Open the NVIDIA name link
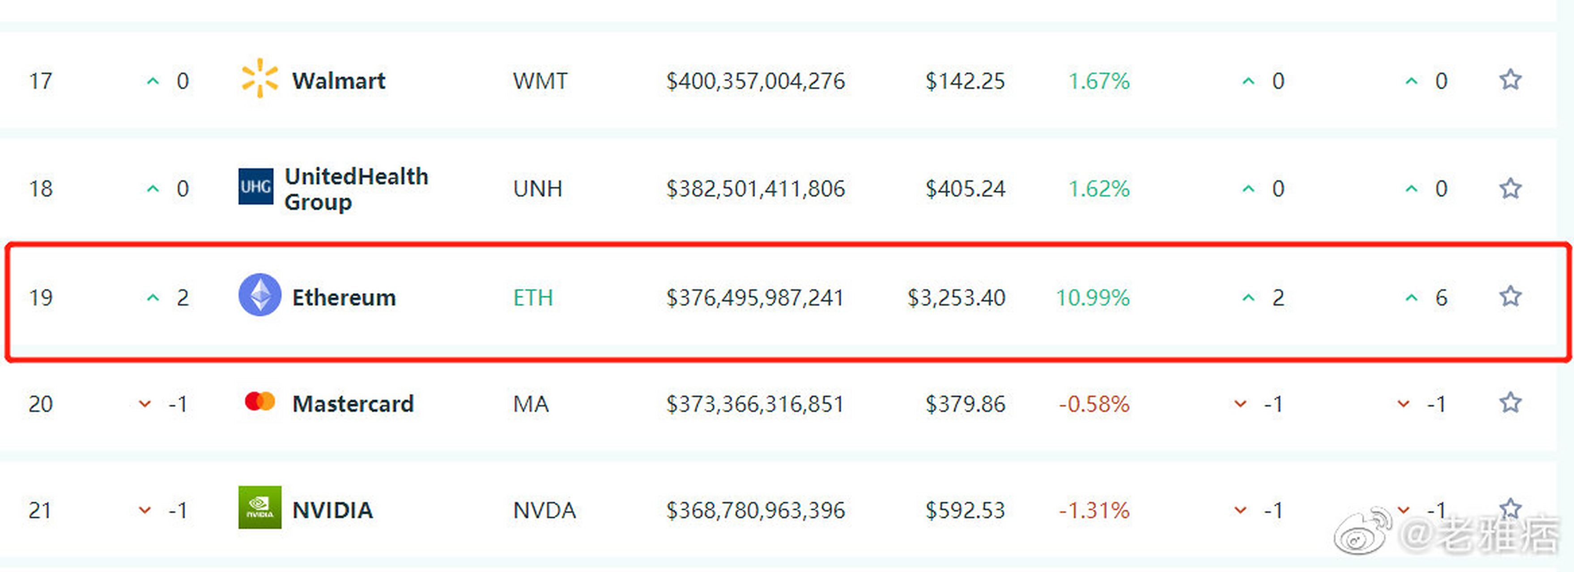 332,510
